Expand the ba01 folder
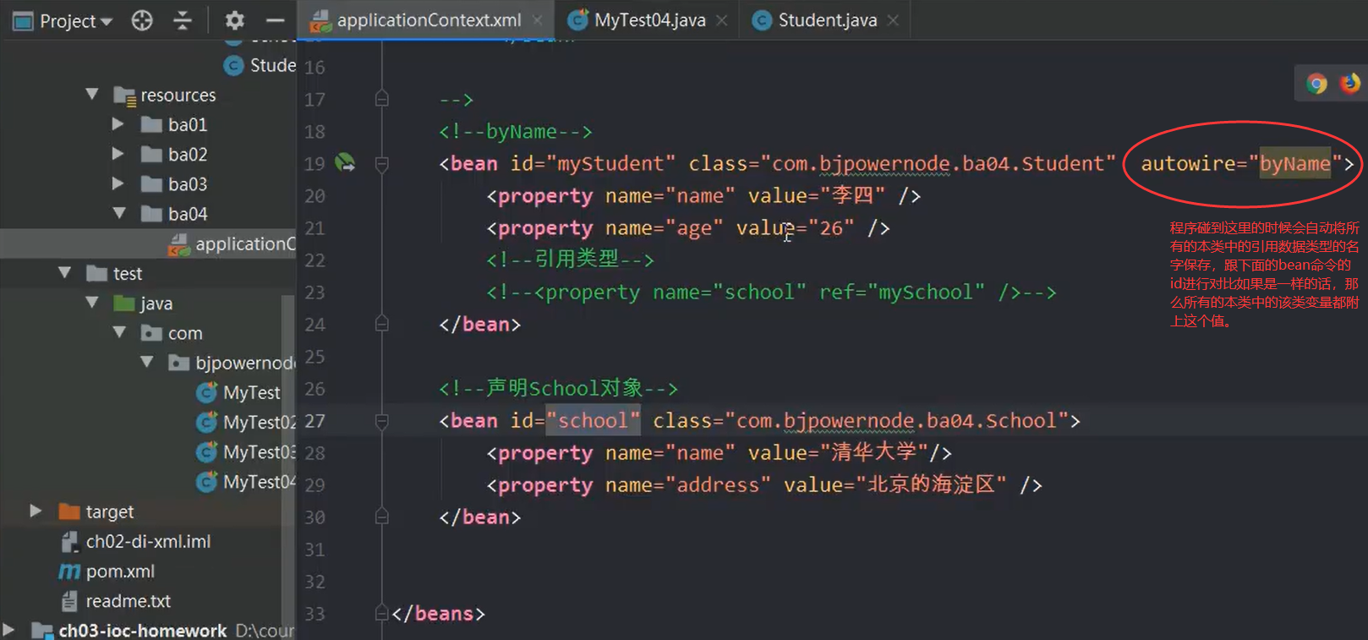Viewport: 1368px width, 640px height. coord(118,124)
